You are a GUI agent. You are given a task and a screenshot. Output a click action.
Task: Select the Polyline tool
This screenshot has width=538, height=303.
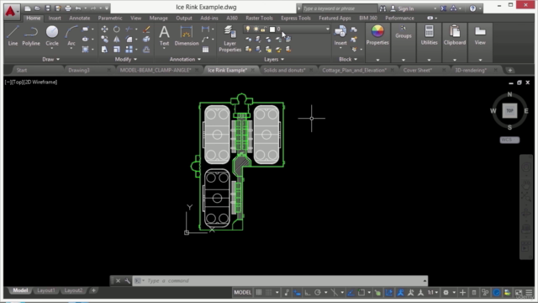pyautogui.click(x=31, y=35)
